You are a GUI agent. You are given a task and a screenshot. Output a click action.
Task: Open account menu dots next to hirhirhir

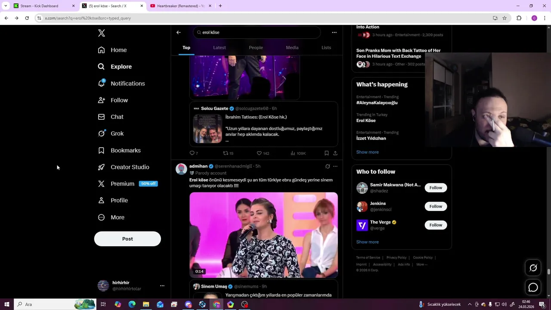pyautogui.click(x=162, y=286)
